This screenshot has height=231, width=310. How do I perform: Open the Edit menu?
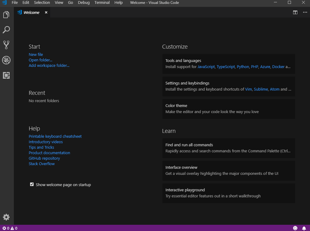click(x=26, y=3)
